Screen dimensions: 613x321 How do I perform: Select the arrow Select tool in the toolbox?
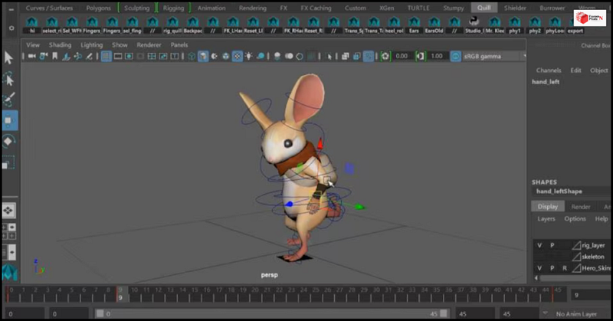(x=8, y=58)
